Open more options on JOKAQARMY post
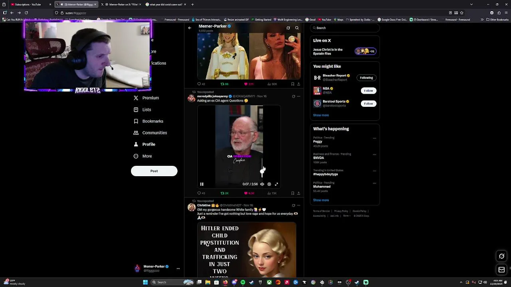 coord(299,96)
